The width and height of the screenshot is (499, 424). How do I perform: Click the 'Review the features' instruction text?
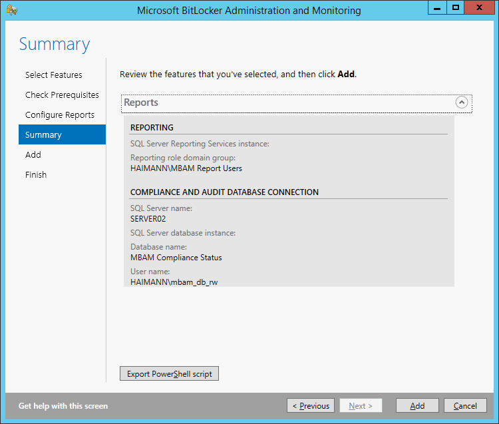point(238,74)
